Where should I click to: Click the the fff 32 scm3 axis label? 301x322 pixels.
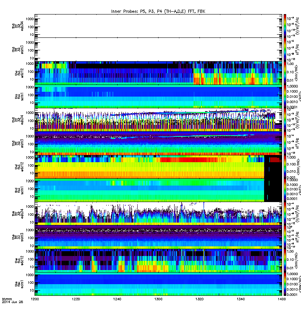[18, 237]
